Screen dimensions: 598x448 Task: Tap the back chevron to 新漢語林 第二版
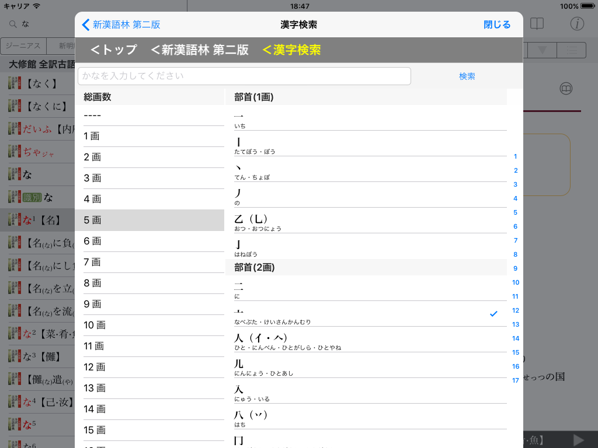(x=86, y=24)
